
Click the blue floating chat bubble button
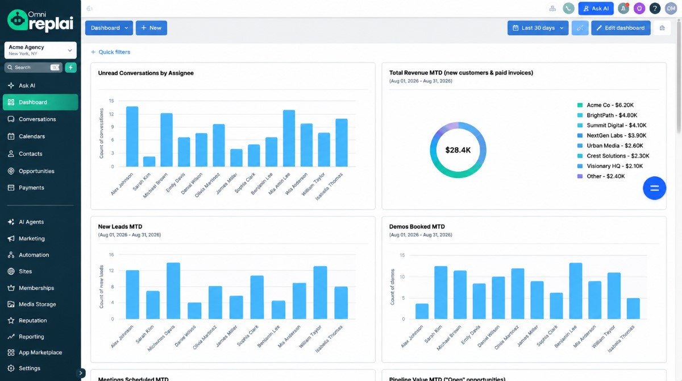(x=654, y=188)
